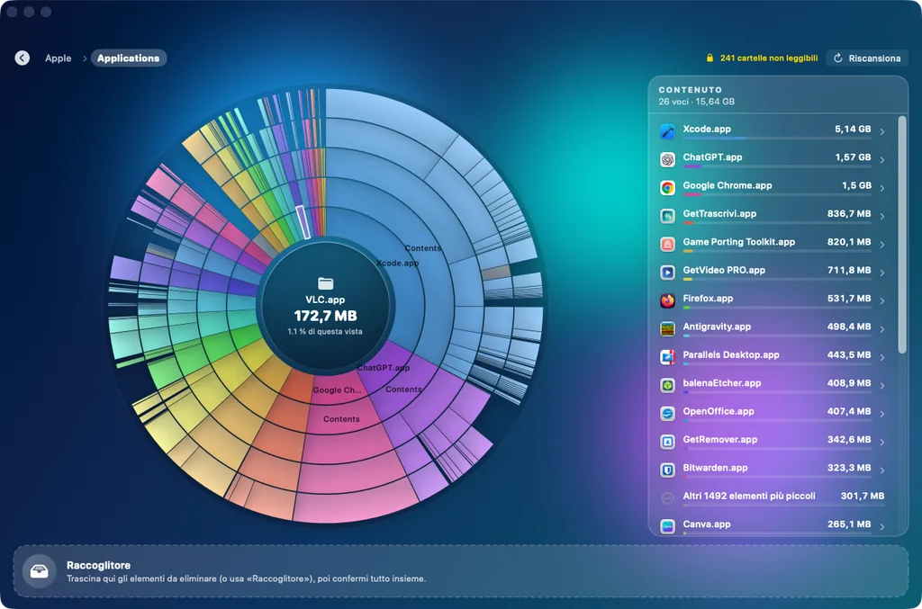This screenshot has width=922, height=609.
Task: Select the Firefox.app file name
Action: 708,298
